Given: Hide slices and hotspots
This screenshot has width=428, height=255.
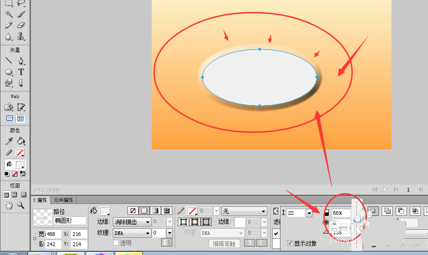Looking at the screenshot, I should pos(9,118).
